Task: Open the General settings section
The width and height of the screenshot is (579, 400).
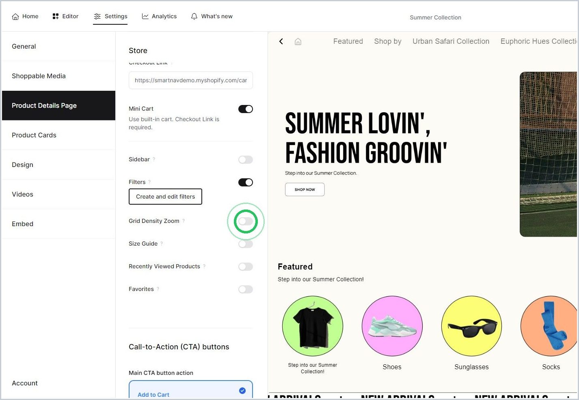Action: click(x=58, y=46)
